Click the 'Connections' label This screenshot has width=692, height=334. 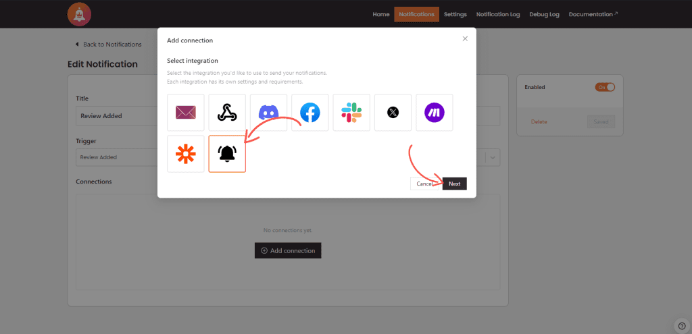pyautogui.click(x=93, y=182)
